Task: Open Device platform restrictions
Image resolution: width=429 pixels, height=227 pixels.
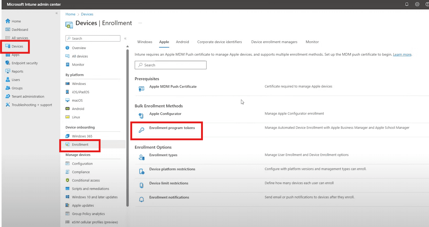Action: coord(172,169)
